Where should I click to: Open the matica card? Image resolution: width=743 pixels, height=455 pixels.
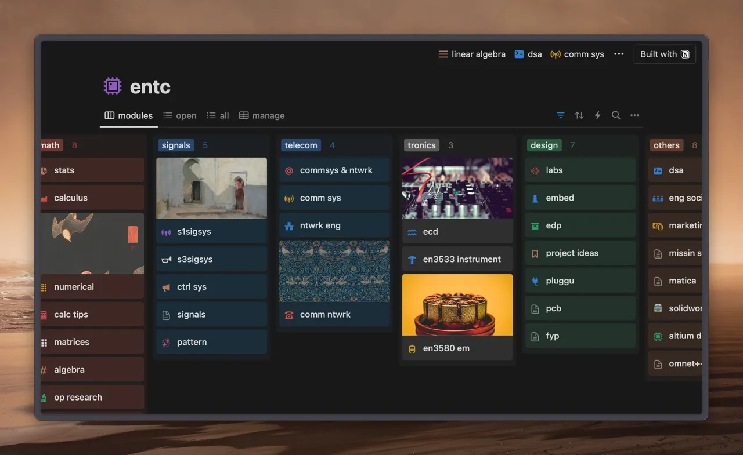coord(675,281)
